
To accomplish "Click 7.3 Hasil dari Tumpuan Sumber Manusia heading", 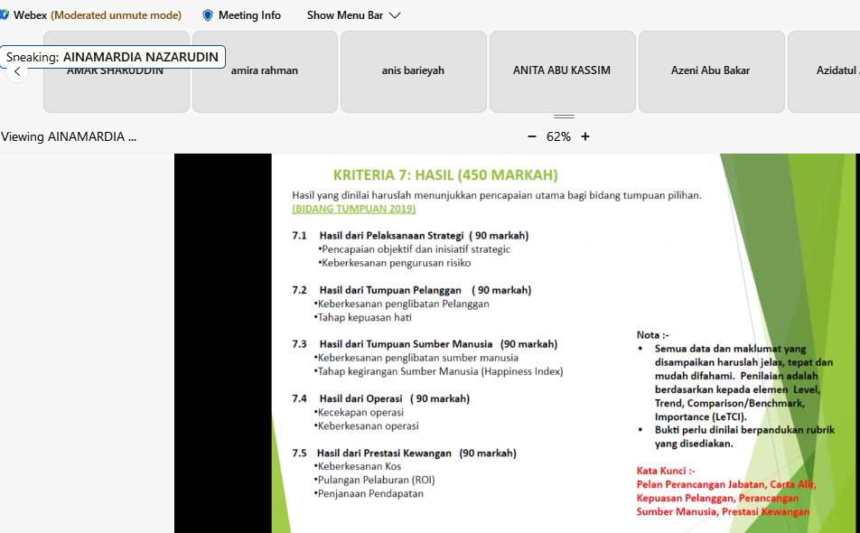I will (425, 344).
